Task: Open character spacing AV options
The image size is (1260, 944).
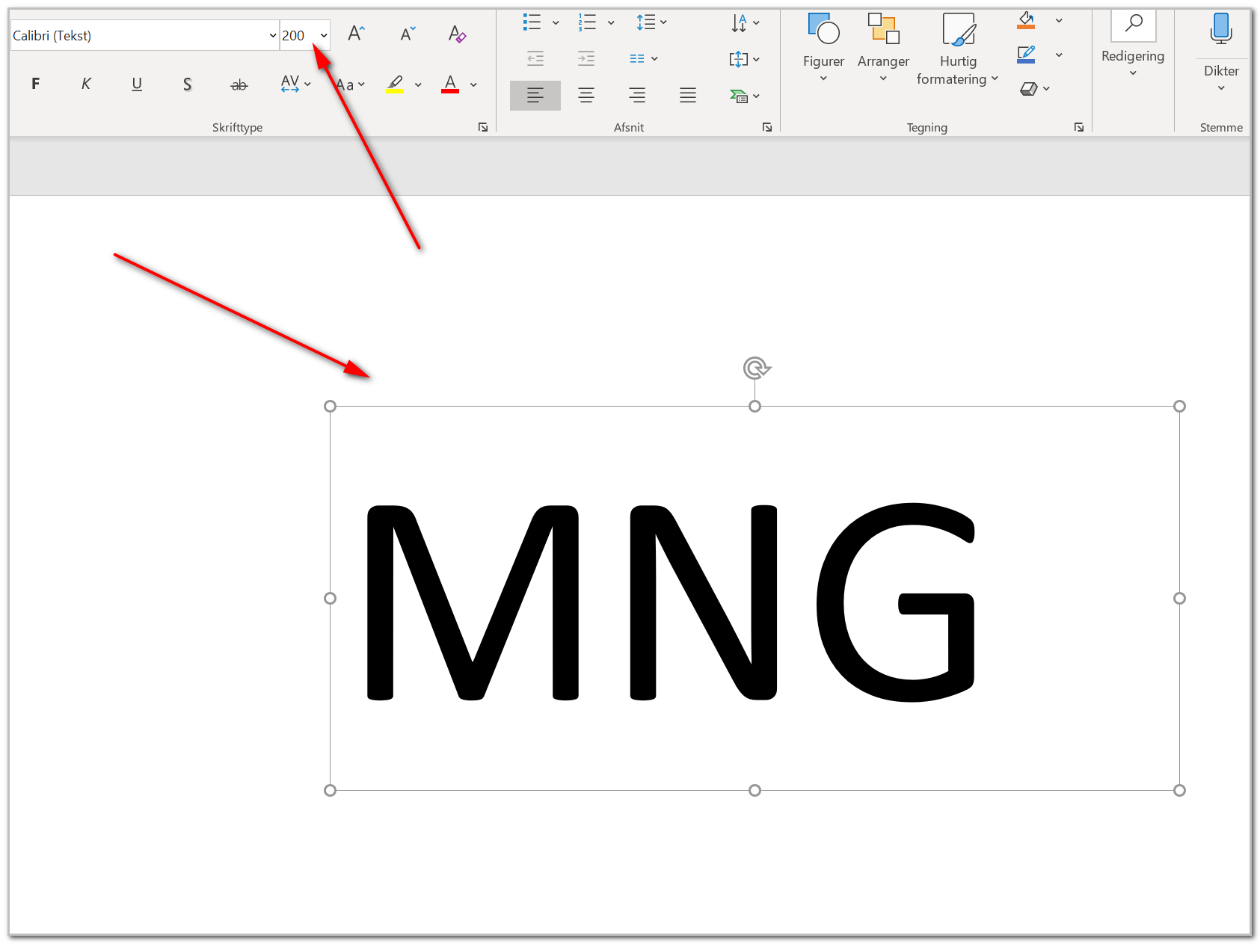Action: pos(295,84)
